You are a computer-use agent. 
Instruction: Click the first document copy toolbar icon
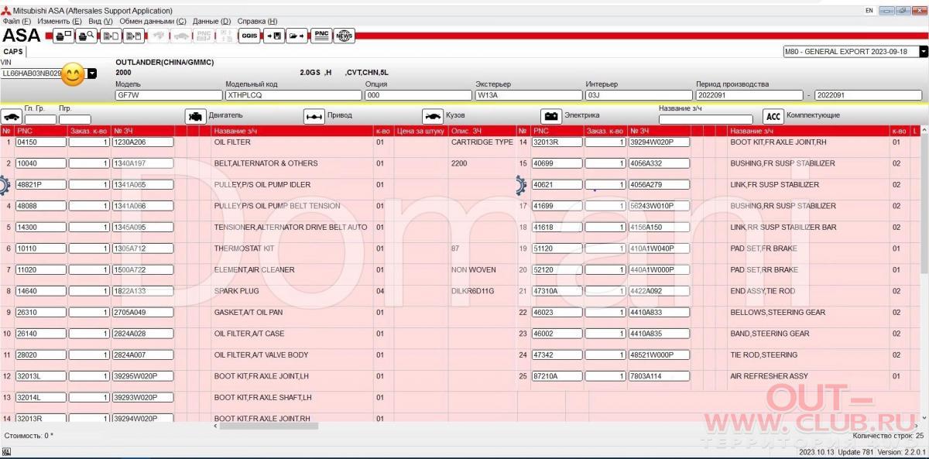point(111,36)
